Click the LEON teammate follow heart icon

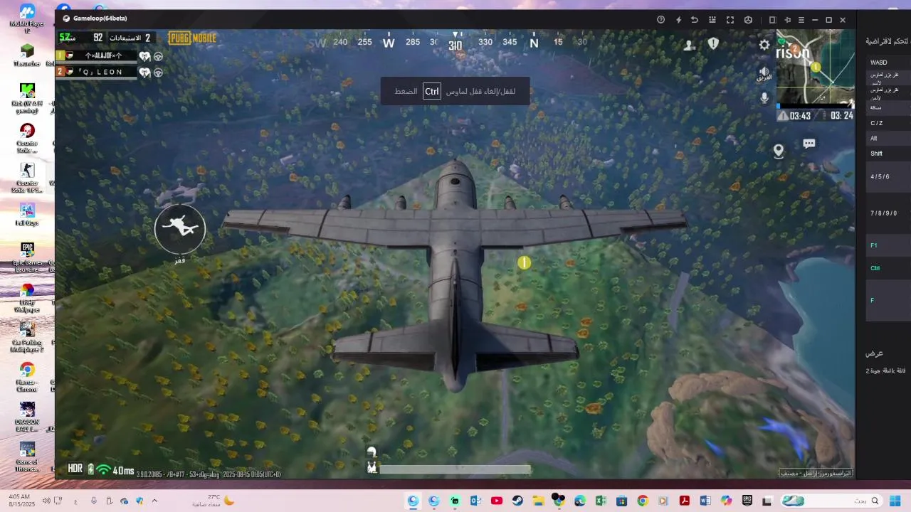coord(144,72)
